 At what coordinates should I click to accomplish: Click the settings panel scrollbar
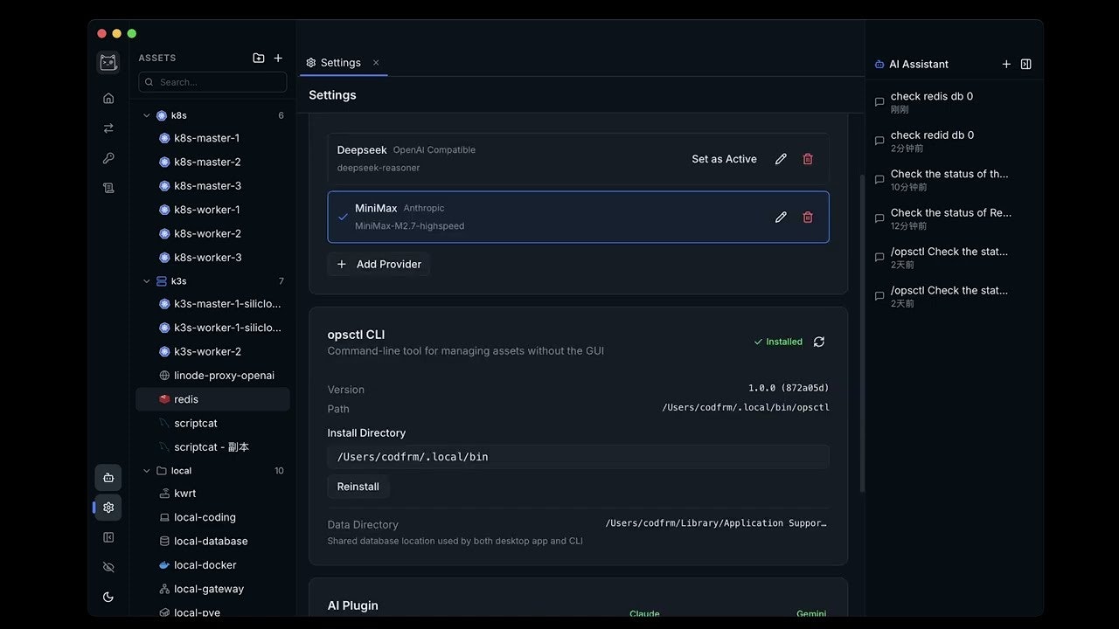click(862, 332)
